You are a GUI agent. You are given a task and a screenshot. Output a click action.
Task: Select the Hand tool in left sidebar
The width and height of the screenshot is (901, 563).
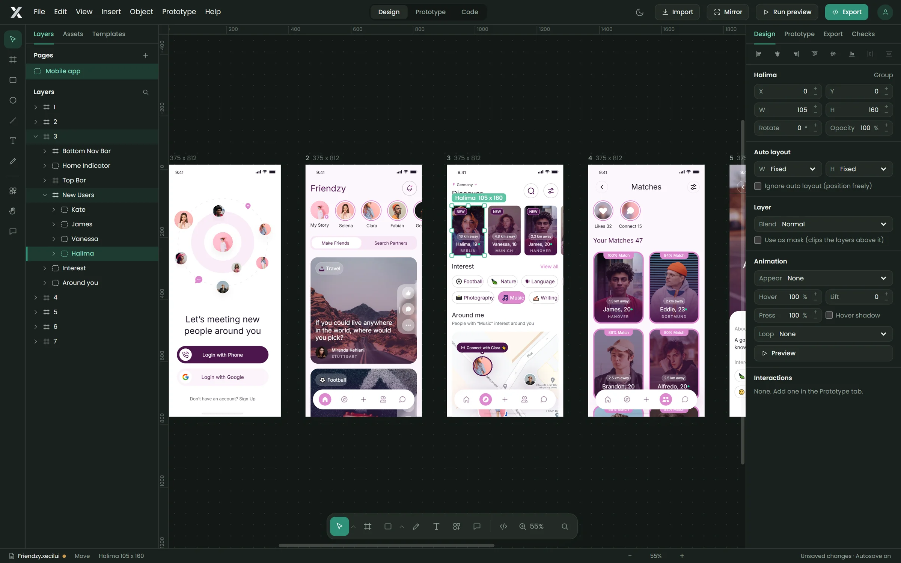[x=13, y=211]
